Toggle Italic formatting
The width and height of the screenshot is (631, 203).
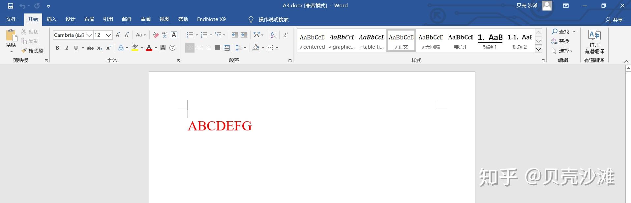point(67,48)
